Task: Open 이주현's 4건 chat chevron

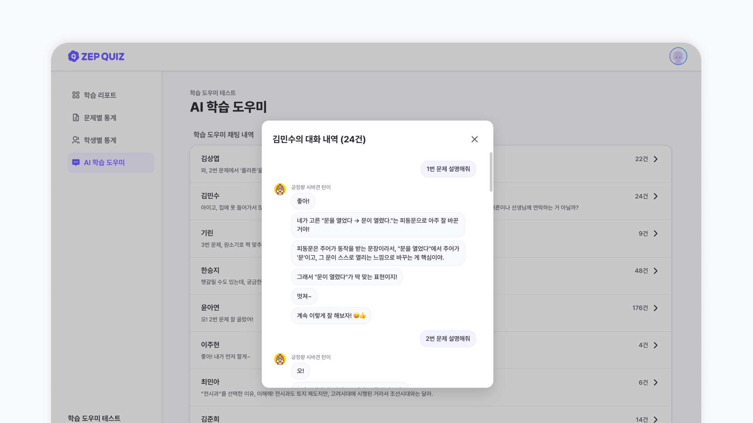Action: [x=656, y=345]
